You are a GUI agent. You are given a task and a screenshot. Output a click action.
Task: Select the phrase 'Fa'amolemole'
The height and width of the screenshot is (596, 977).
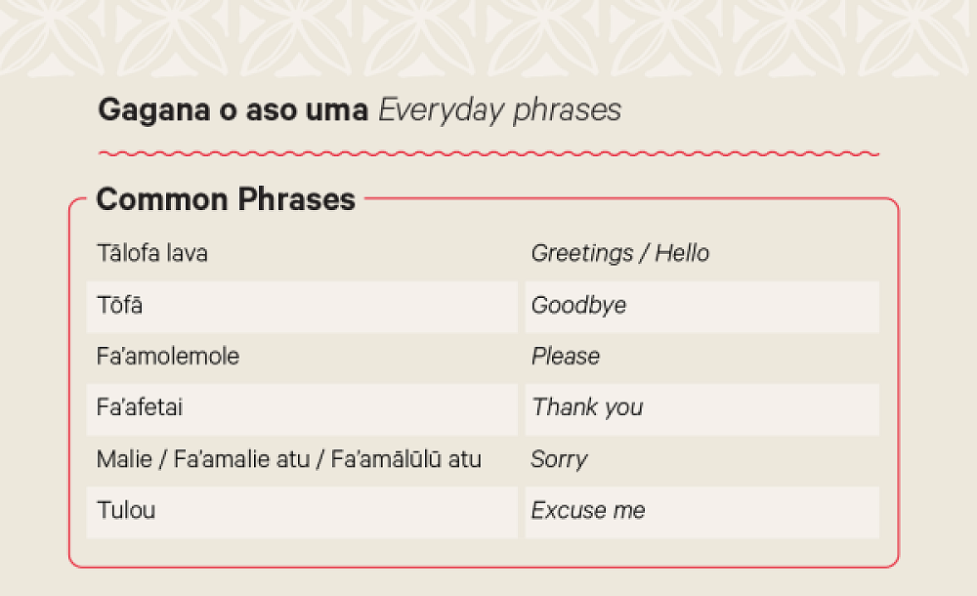[168, 357]
